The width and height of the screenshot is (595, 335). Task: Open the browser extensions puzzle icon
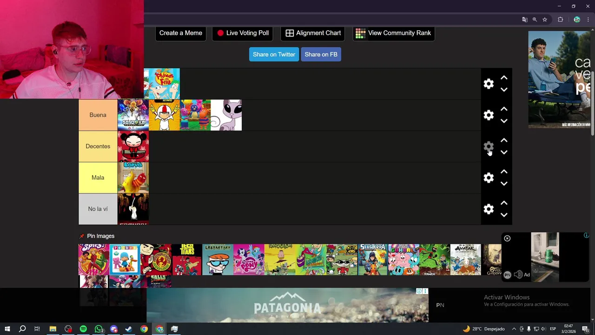560,20
